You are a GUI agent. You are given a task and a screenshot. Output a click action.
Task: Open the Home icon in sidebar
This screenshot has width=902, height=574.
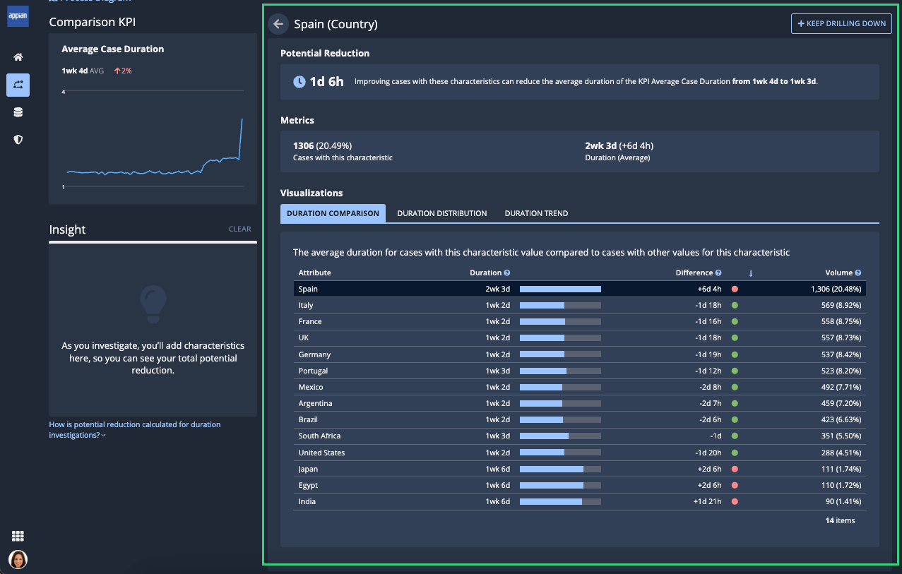(x=18, y=57)
